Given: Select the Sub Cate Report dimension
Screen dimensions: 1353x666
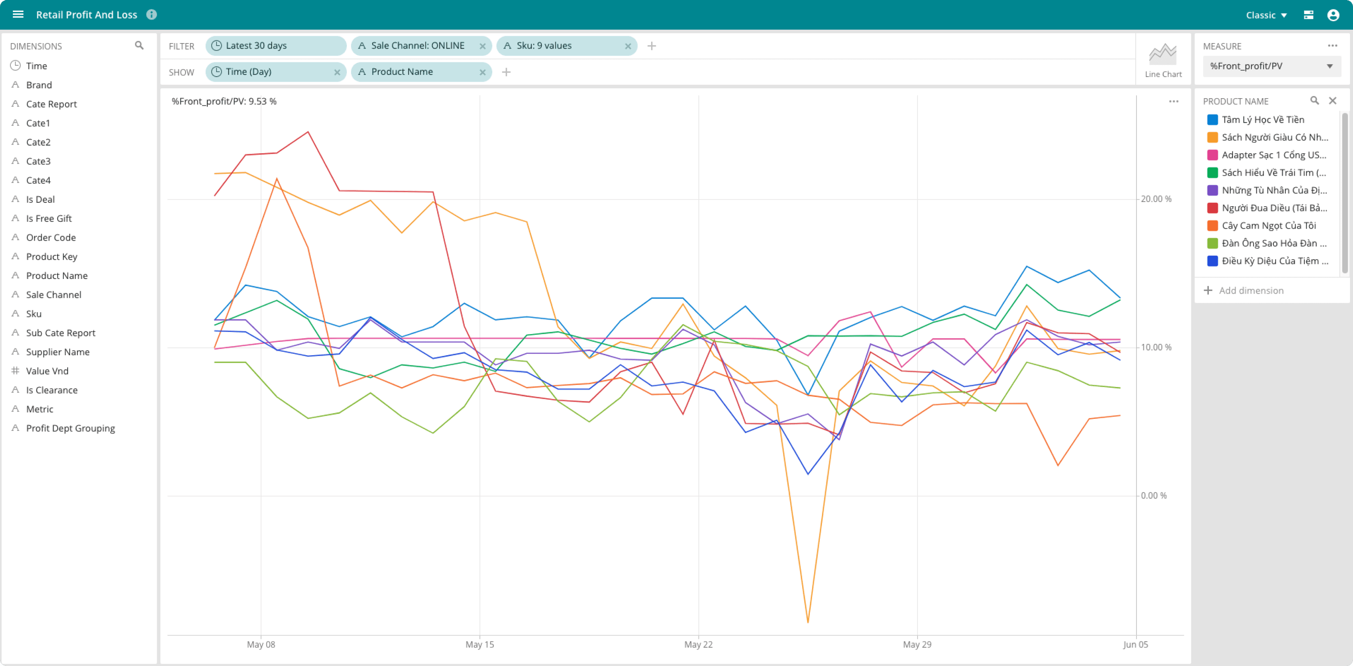Looking at the screenshot, I should point(79,333).
